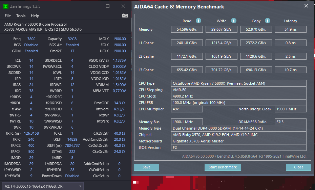The height and width of the screenshot is (190, 315).
Task: Click the CPU Stepping field VMR-B0
Action: click(239, 90)
